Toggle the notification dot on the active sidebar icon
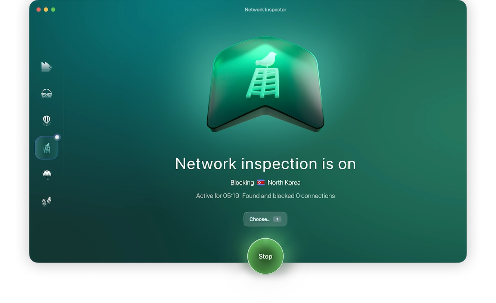This screenshot has height=303, width=496. tap(57, 137)
